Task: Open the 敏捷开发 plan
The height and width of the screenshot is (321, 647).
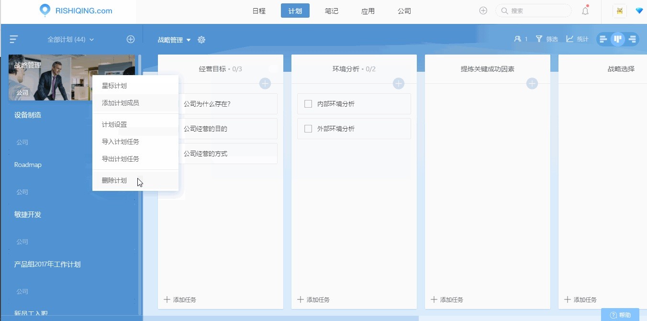Action: click(28, 215)
